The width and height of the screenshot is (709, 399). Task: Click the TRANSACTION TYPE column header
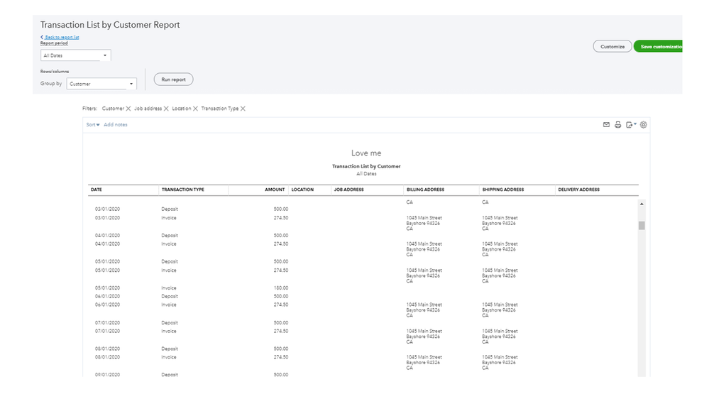click(182, 190)
